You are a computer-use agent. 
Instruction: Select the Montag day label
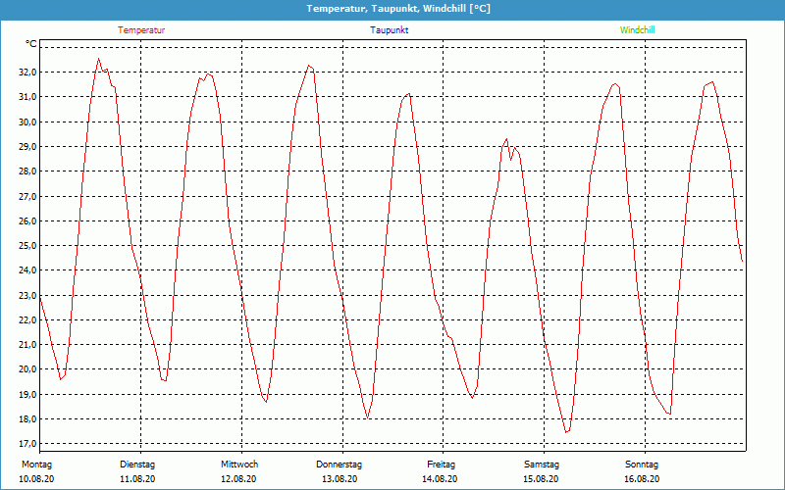[x=36, y=465]
